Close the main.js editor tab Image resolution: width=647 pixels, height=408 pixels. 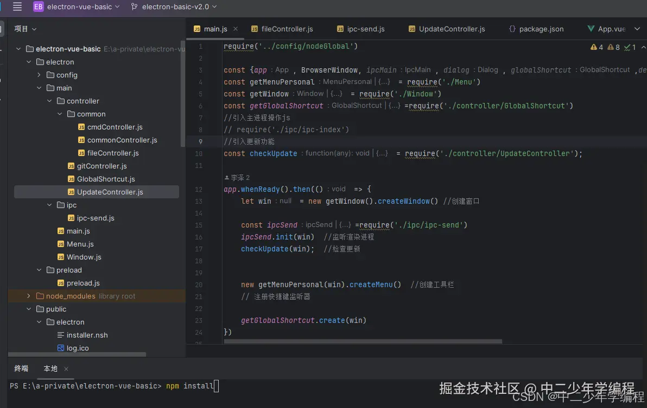(x=236, y=29)
